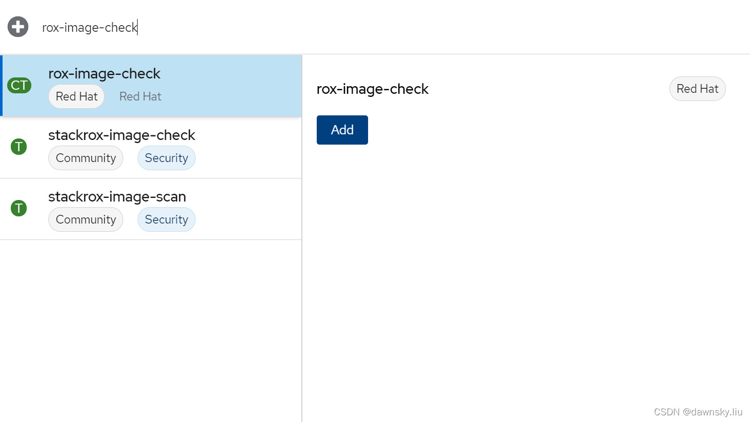Click Security tag under stackrox-image-scan
The height and width of the screenshot is (422, 750).
[x=166, y=219]
